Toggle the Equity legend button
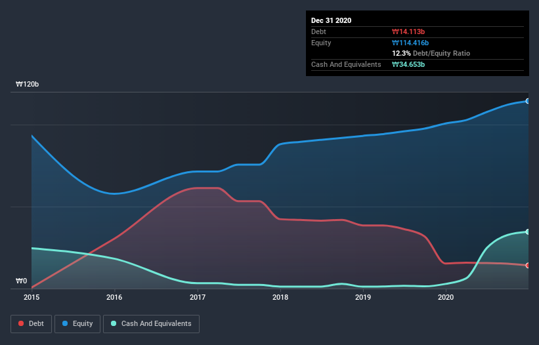Viewport: 539px width, 345px height. [x=77, y=324]
